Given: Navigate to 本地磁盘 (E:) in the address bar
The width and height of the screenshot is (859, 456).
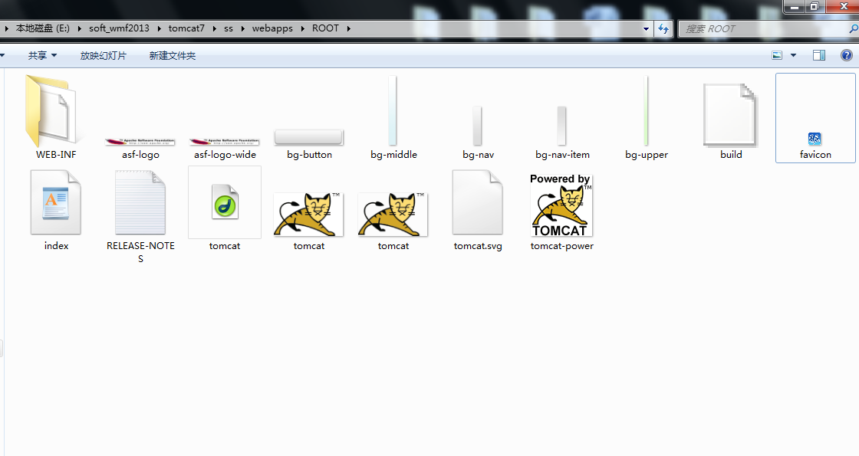Looking at the screenshot, I should (43, 28).
